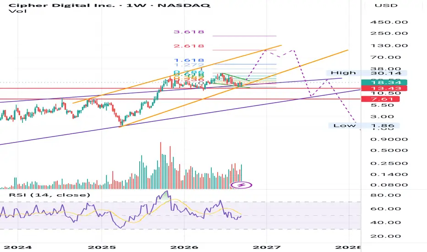This screenshot has width=427, height=252.
Task: Click the 450.00 price scale label
Action: pyautogui.click(x=389, y=22)
